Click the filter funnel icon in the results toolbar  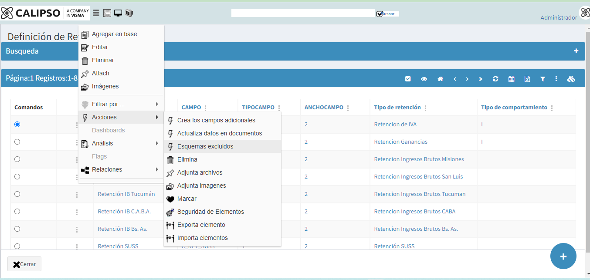(543, 79)
